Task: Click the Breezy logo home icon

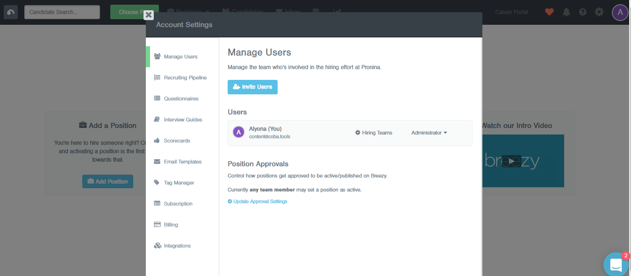Action: pyautogui.click(x=11, y=12)
